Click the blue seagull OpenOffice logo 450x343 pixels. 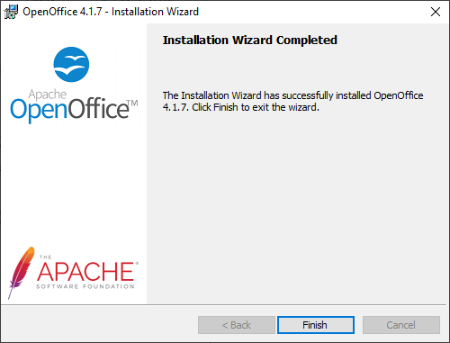pos(71,64)
